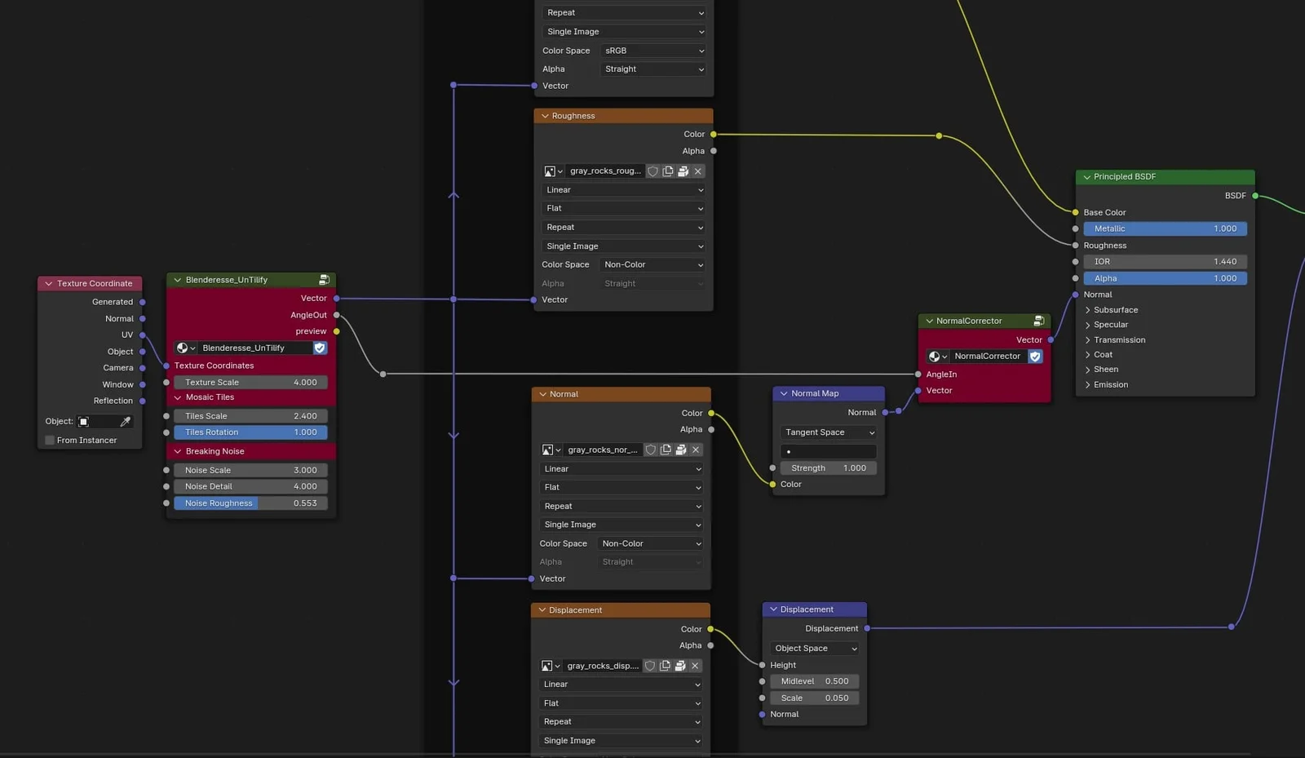Adjust the Noise Roughness slider value
The image size is (1305, 758).
pos(250,503)
